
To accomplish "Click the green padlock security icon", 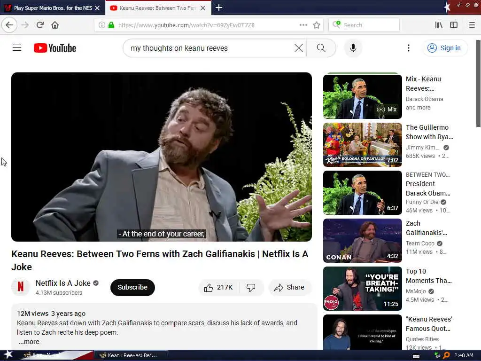I will (111, 25).
